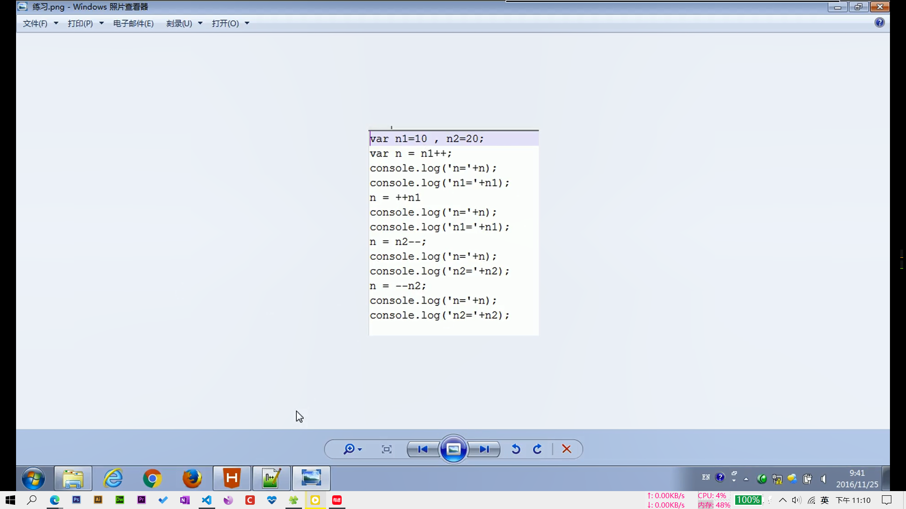Launch Photoshop from taskbar
The image size is (906, 509).
point(76,500)
